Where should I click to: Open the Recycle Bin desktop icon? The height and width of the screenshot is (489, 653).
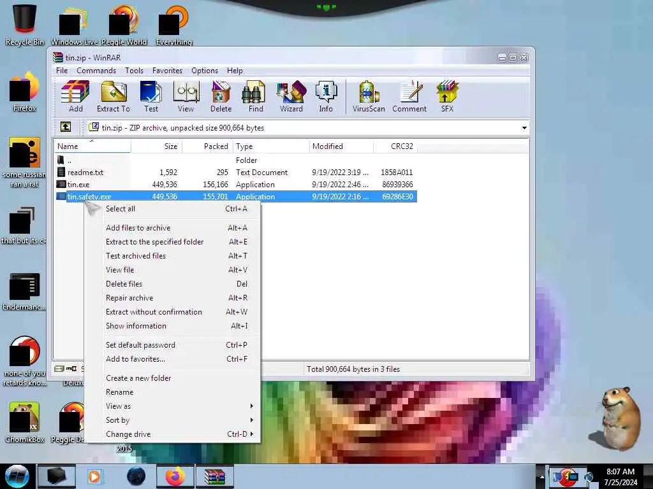pos(25,24)
